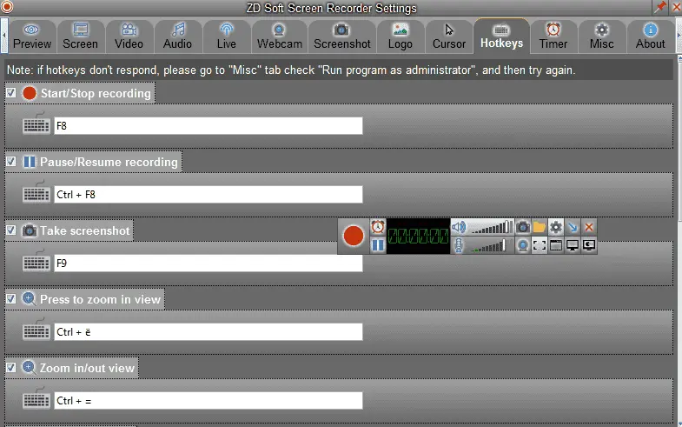This screenshot has width=682, height=427.
Task: Click the keyboard icon beside F9 field
Action: 36,261
